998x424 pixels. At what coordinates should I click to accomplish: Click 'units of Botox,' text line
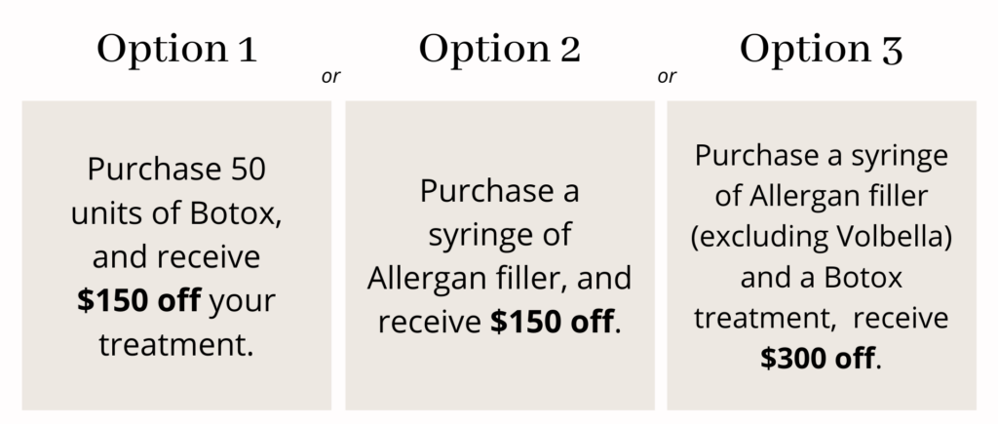coord(176,213)
